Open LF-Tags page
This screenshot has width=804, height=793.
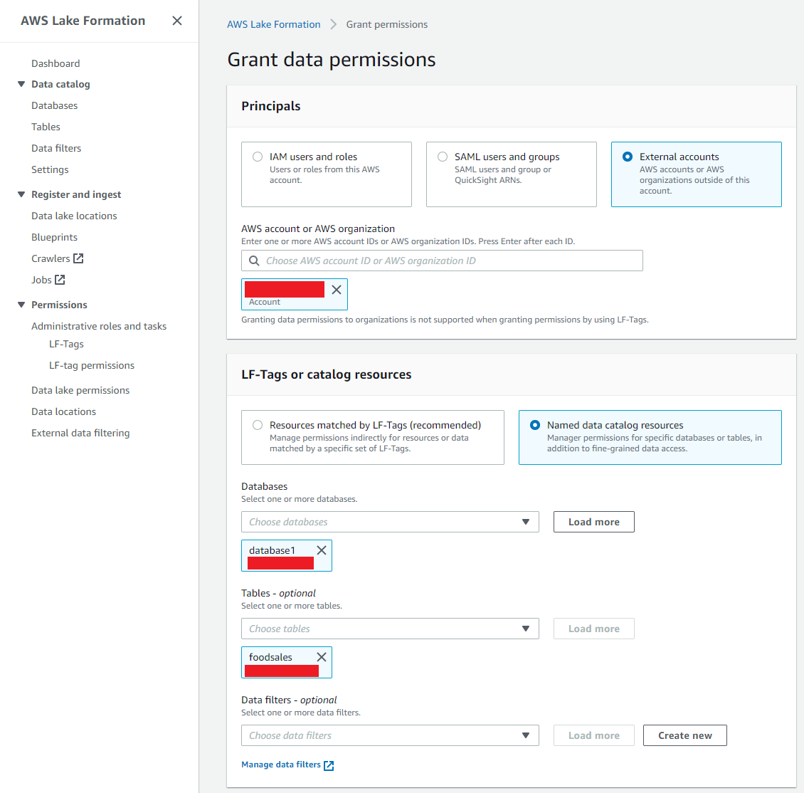[x=66, y=345]
